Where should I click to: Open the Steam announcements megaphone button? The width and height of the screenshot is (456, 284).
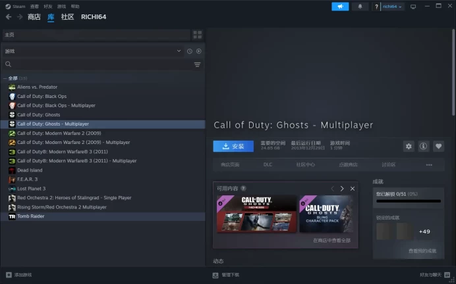click(x=340, y=7)
